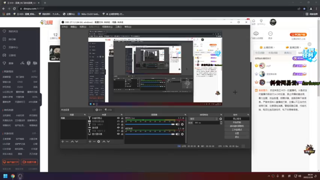Open OBS Settings button

pyautogui.click(x=237, y=133)
